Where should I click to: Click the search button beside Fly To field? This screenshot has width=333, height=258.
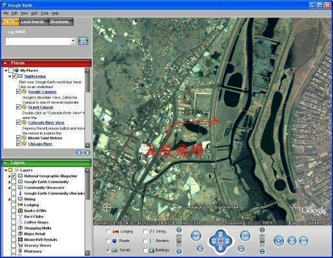pos(83,41)
